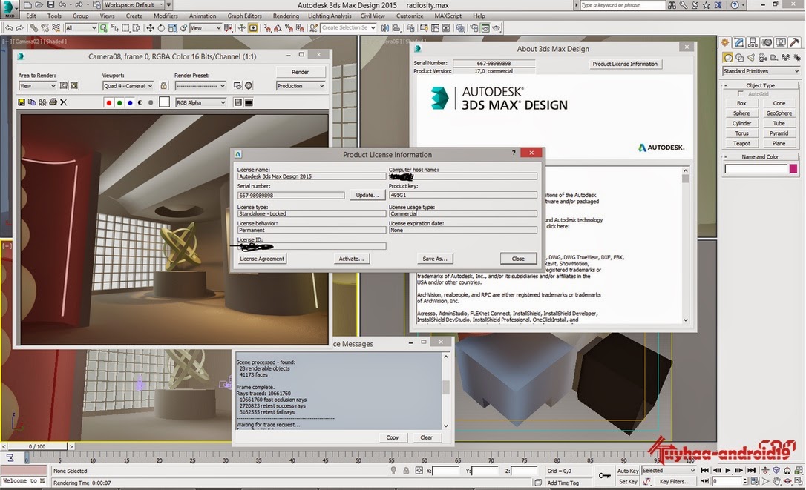This screenshot has height=490, width=806.
Task: Click the magenta object color swatch
Action: (793, 168)
